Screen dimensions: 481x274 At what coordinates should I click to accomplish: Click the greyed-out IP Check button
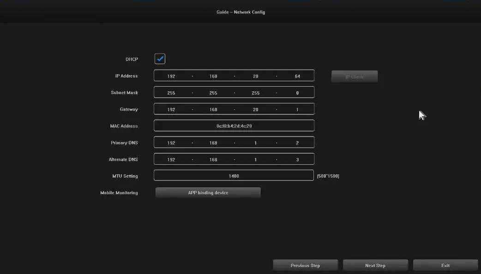coord(355,76)
